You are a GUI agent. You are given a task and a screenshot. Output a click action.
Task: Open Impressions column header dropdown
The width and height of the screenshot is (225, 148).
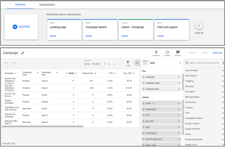tap(95, 73)
